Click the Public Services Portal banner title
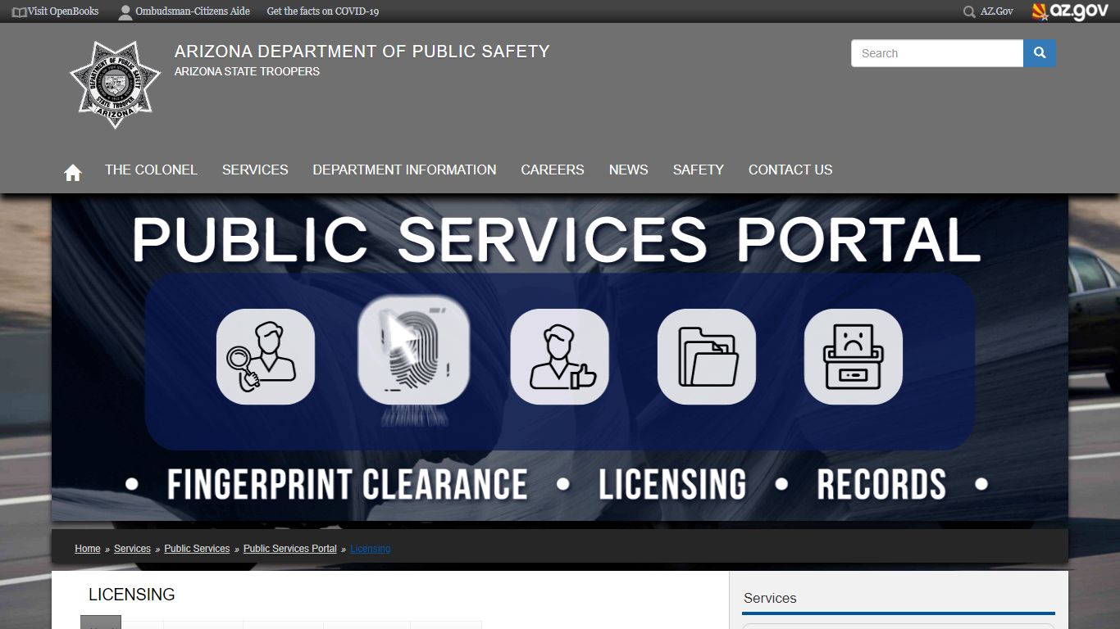 (x=556, y=240)
